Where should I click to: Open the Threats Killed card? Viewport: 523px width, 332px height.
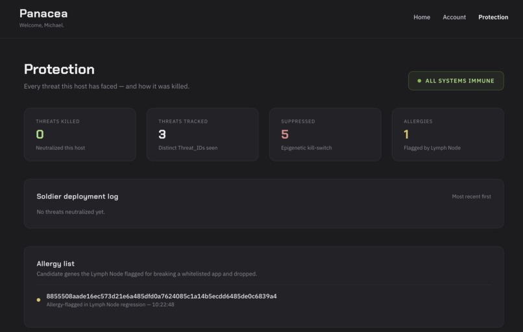click(80, 134)
